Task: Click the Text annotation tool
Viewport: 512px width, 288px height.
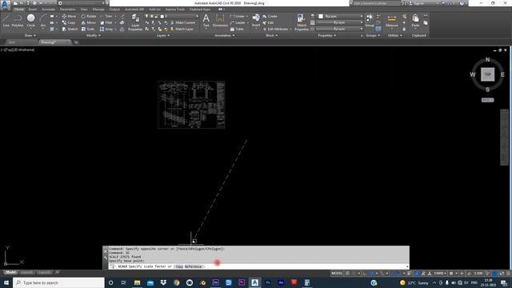Action: [206, 21]
